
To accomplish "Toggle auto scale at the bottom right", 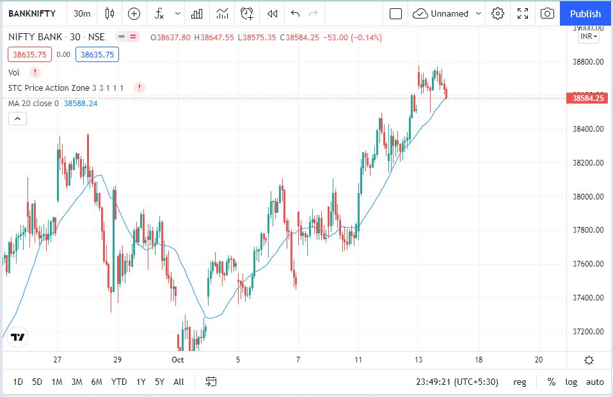I will [594, 382].
